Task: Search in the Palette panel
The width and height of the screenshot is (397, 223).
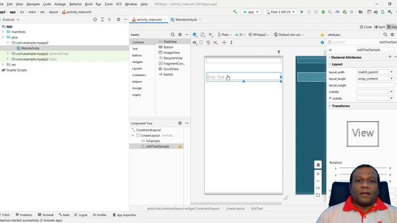Action: [172, 35]
